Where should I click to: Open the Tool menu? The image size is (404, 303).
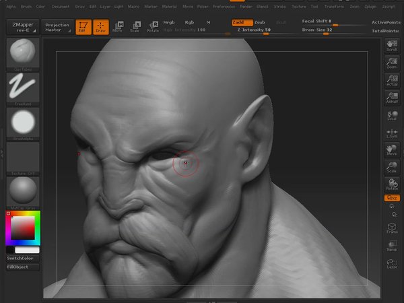314,6
